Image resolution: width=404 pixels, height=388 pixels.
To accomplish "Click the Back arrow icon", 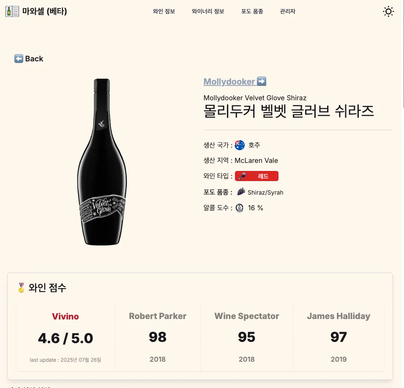I will (x=19, y=59).
